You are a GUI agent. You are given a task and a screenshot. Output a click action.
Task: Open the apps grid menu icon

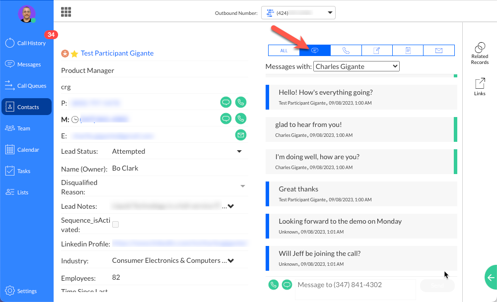(66, 12)
